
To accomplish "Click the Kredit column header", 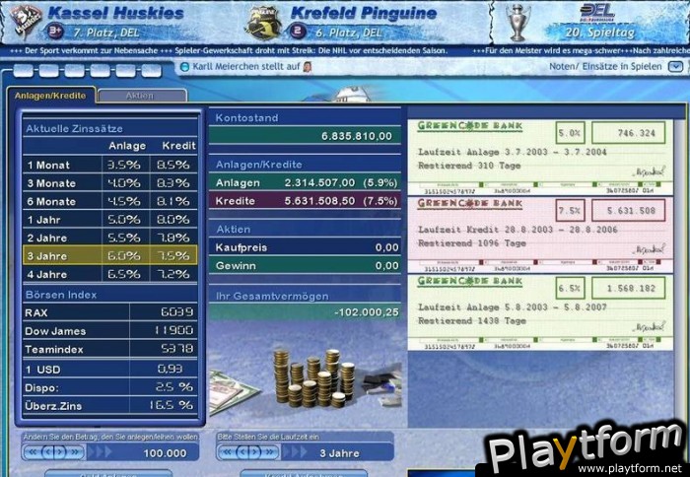I will 178,146.
